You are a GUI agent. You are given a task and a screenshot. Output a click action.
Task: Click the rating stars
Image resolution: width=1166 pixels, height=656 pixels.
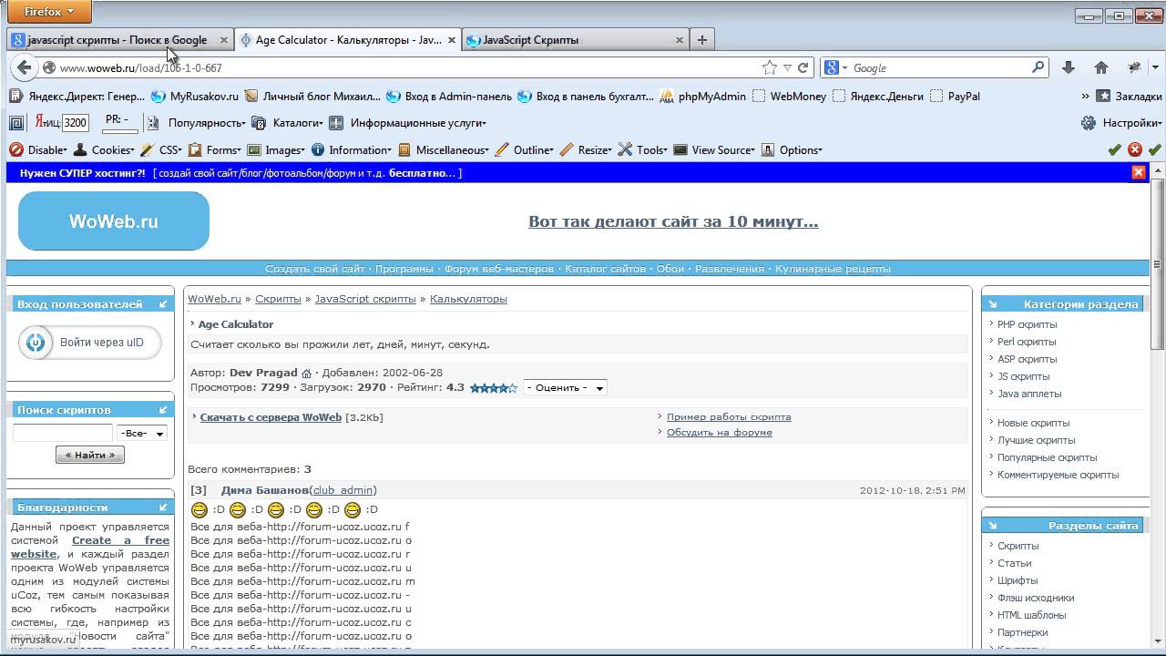[494, 387]
